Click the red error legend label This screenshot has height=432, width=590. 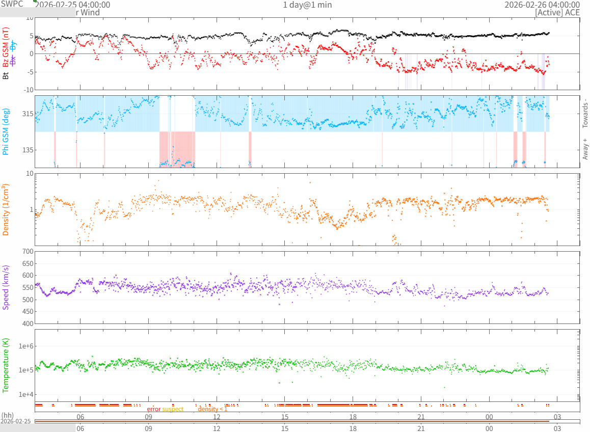tap(153, 409)
